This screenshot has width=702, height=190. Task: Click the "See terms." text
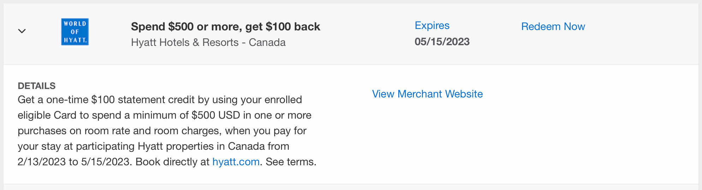[x=291, y=162]
